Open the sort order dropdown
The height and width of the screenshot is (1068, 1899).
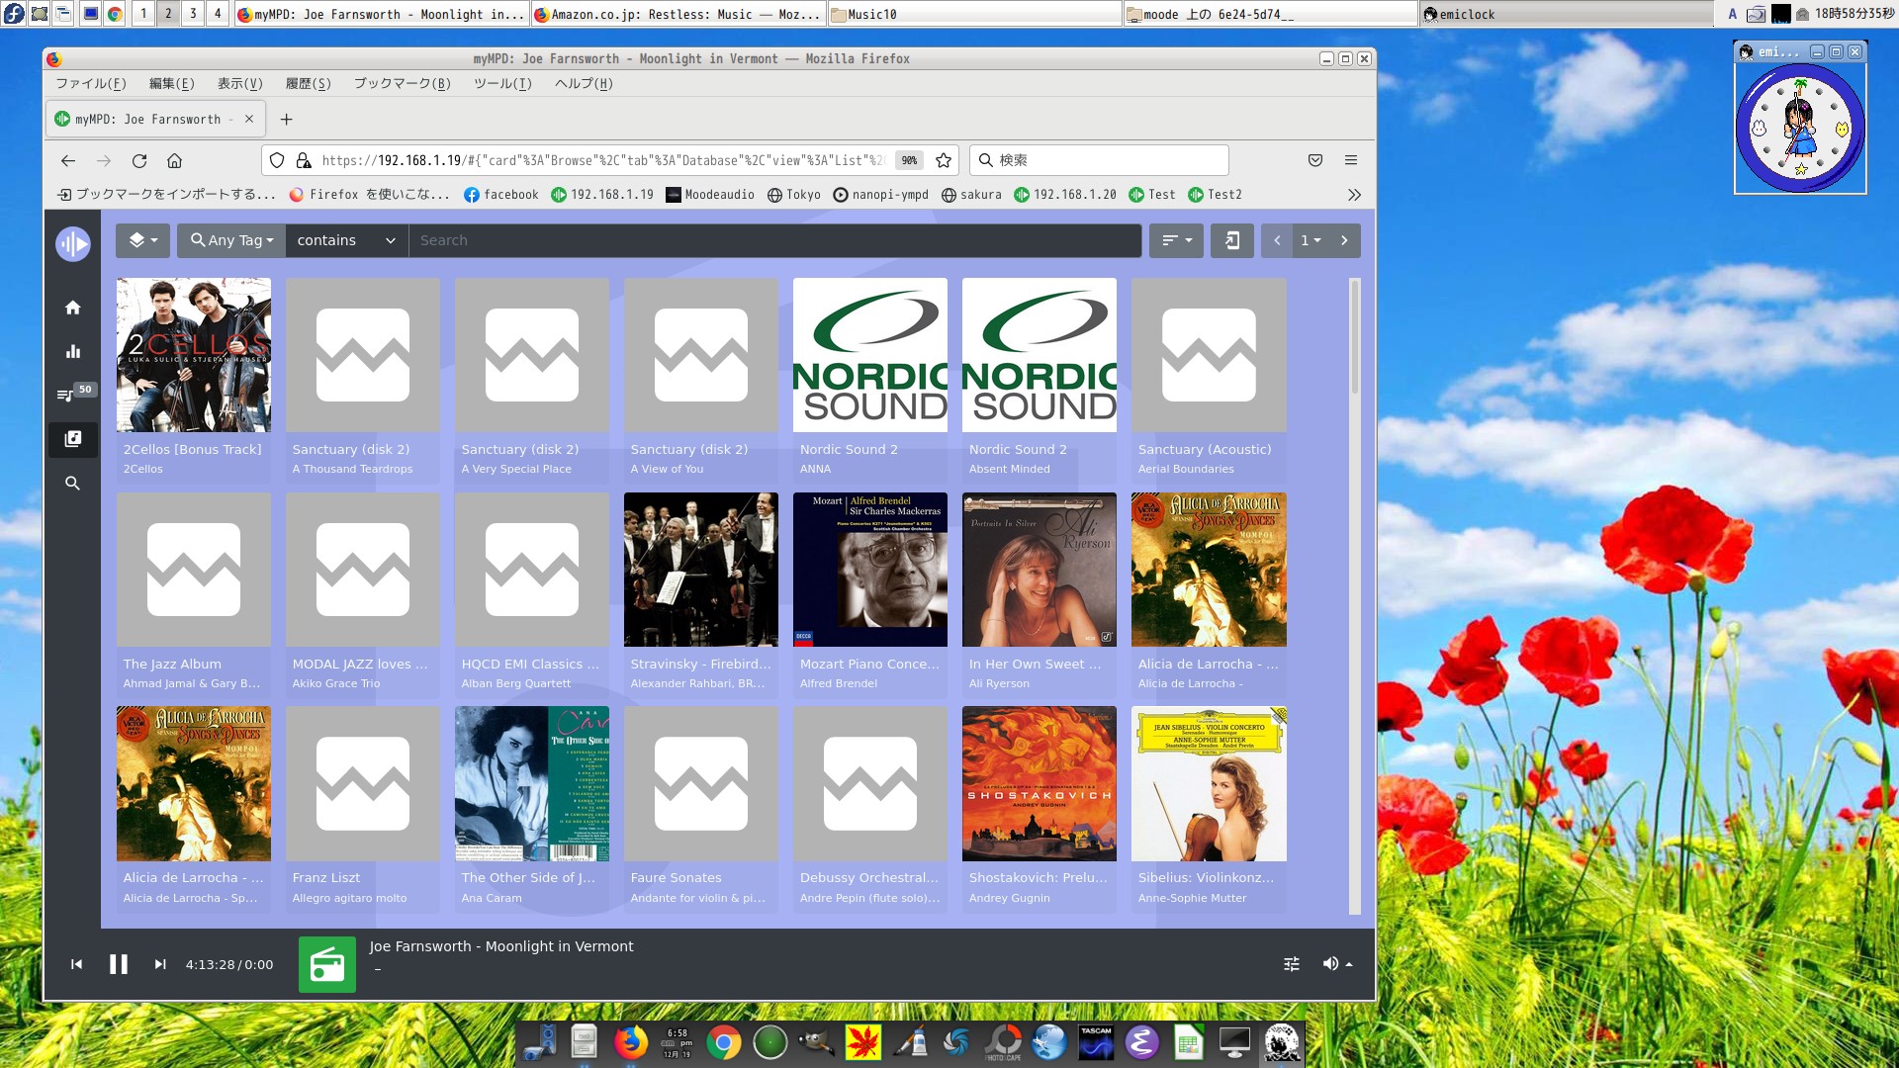[x=1175, y=240]
